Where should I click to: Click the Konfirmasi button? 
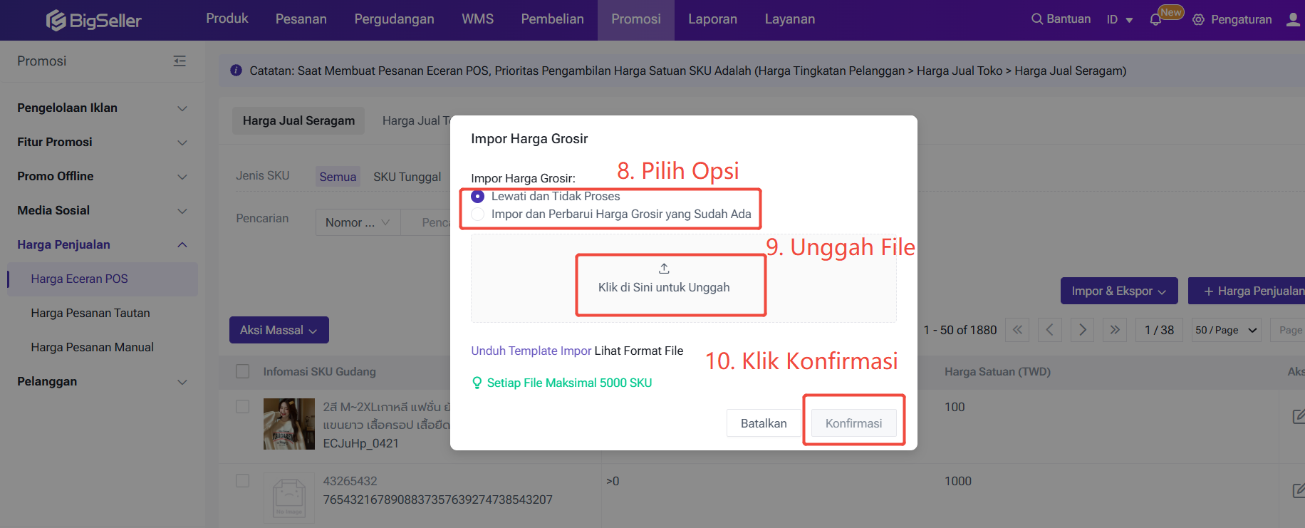tap(853, 423)
